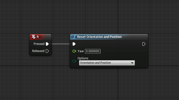Click the function f icon on node header
This screenshot has width=179, height=100.
[74, 37]
